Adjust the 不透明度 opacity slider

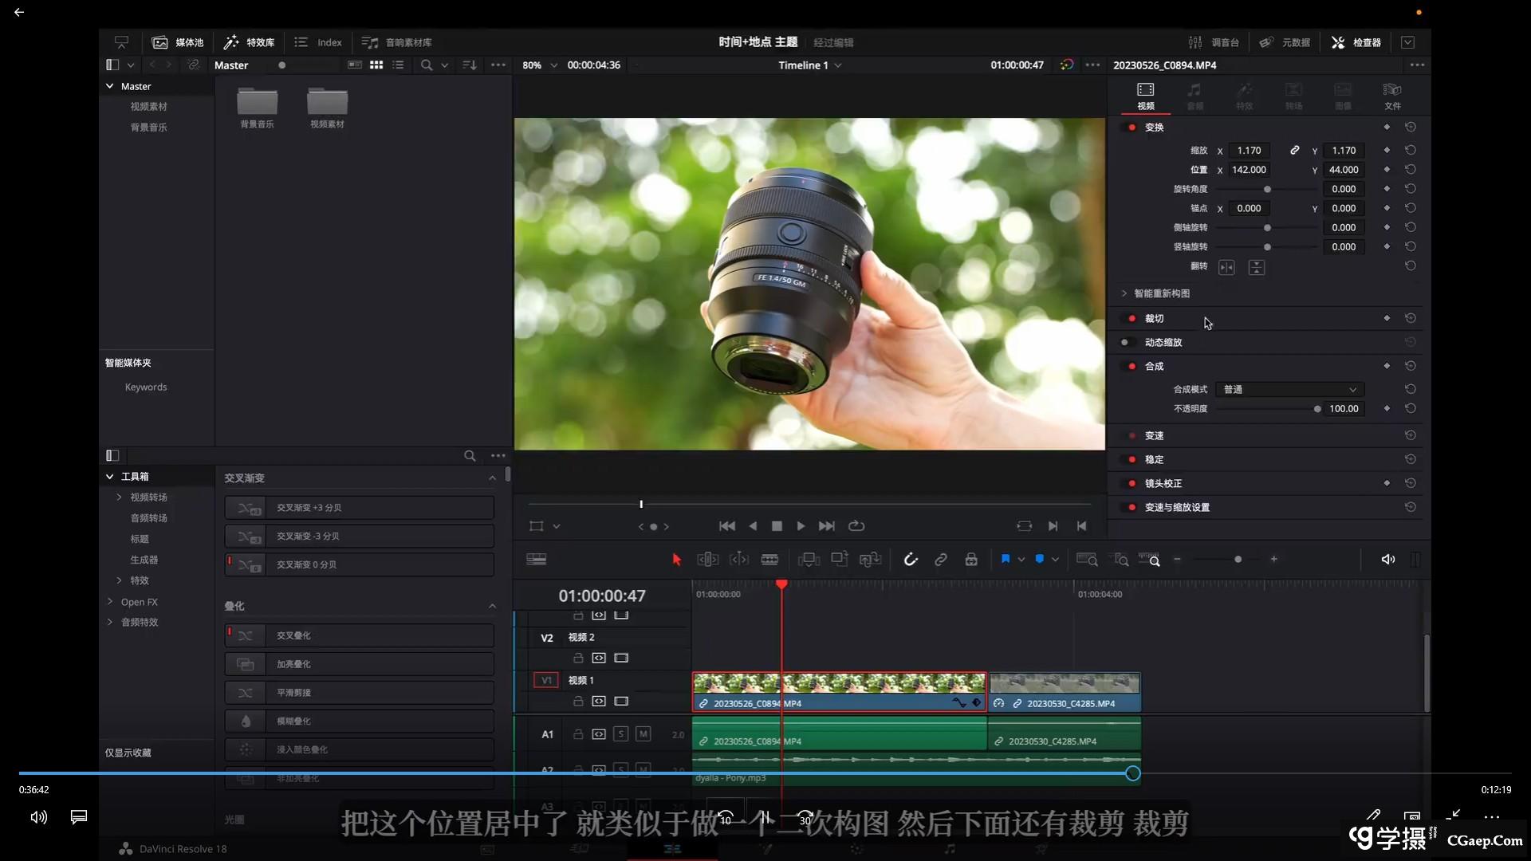click(1317, 409)
